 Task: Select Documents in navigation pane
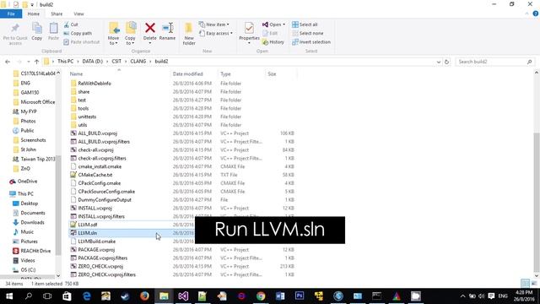pyautogui.click(x=33, y=213)
